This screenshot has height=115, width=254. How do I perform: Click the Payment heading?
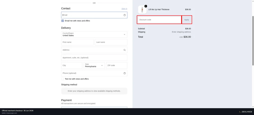[x=66, y=100]
